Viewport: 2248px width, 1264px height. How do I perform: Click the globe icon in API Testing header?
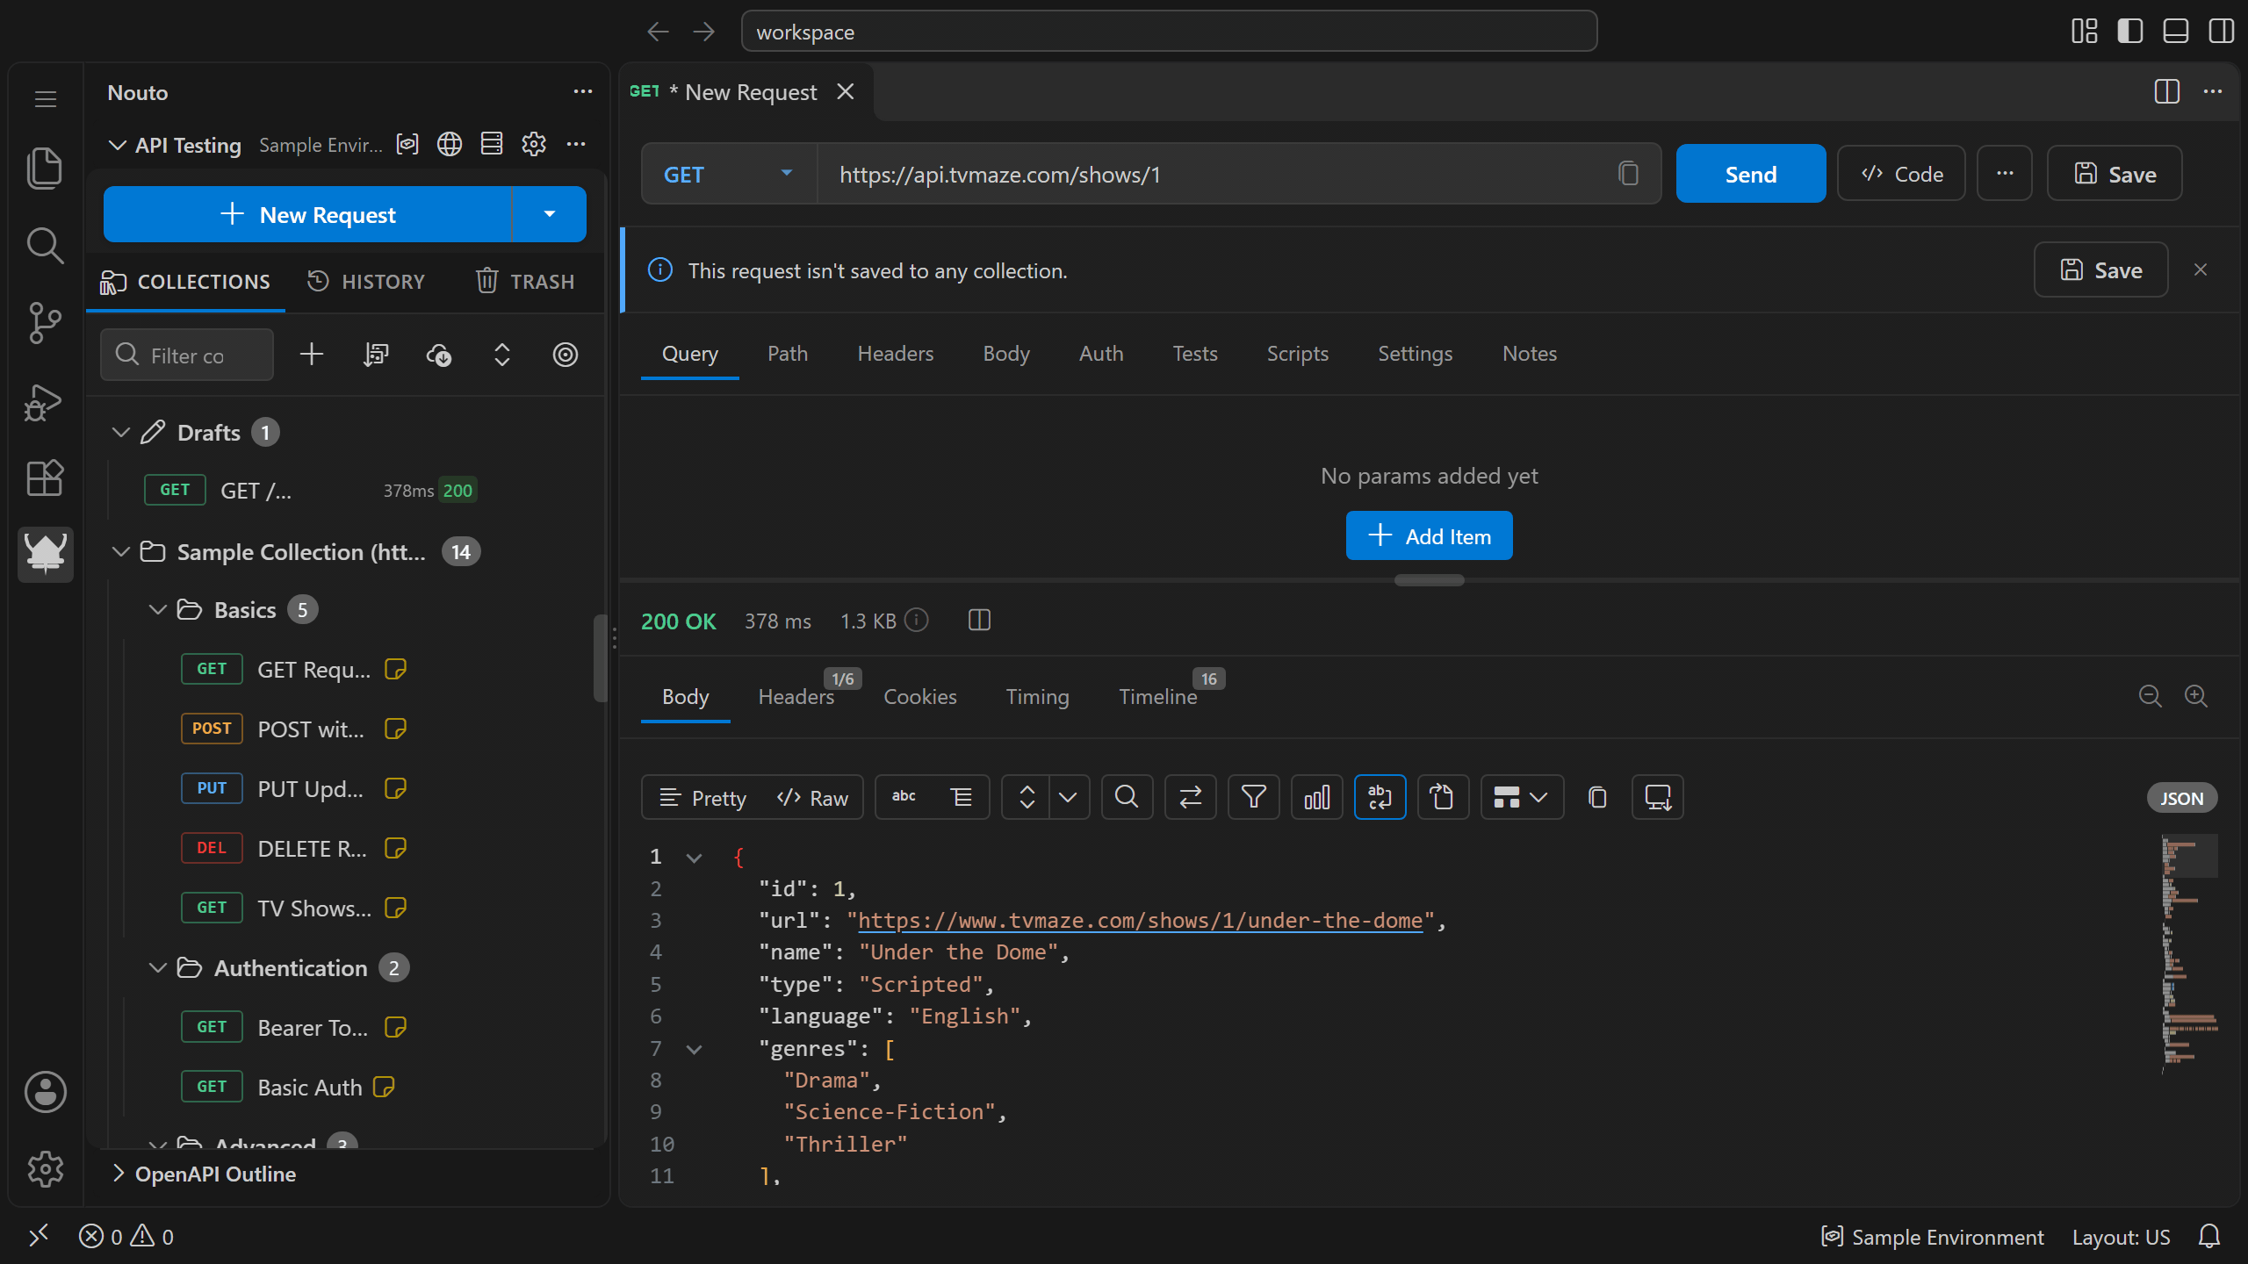(450, 145)
